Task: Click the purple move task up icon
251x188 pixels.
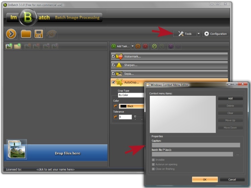Action: (171, 46)
